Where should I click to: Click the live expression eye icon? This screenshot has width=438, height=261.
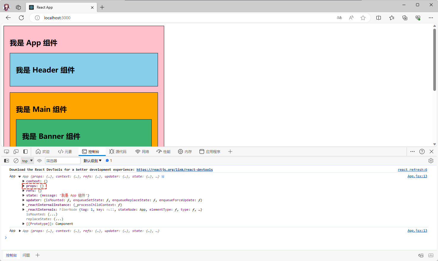39,161
